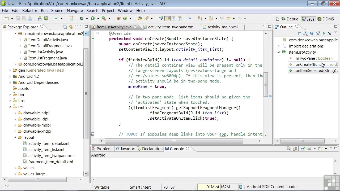Click Last Edit Location icon

[222, 18]
